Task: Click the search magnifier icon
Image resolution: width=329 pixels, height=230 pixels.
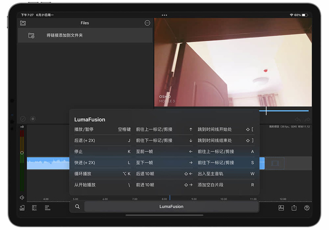Action: coord(77,206)
